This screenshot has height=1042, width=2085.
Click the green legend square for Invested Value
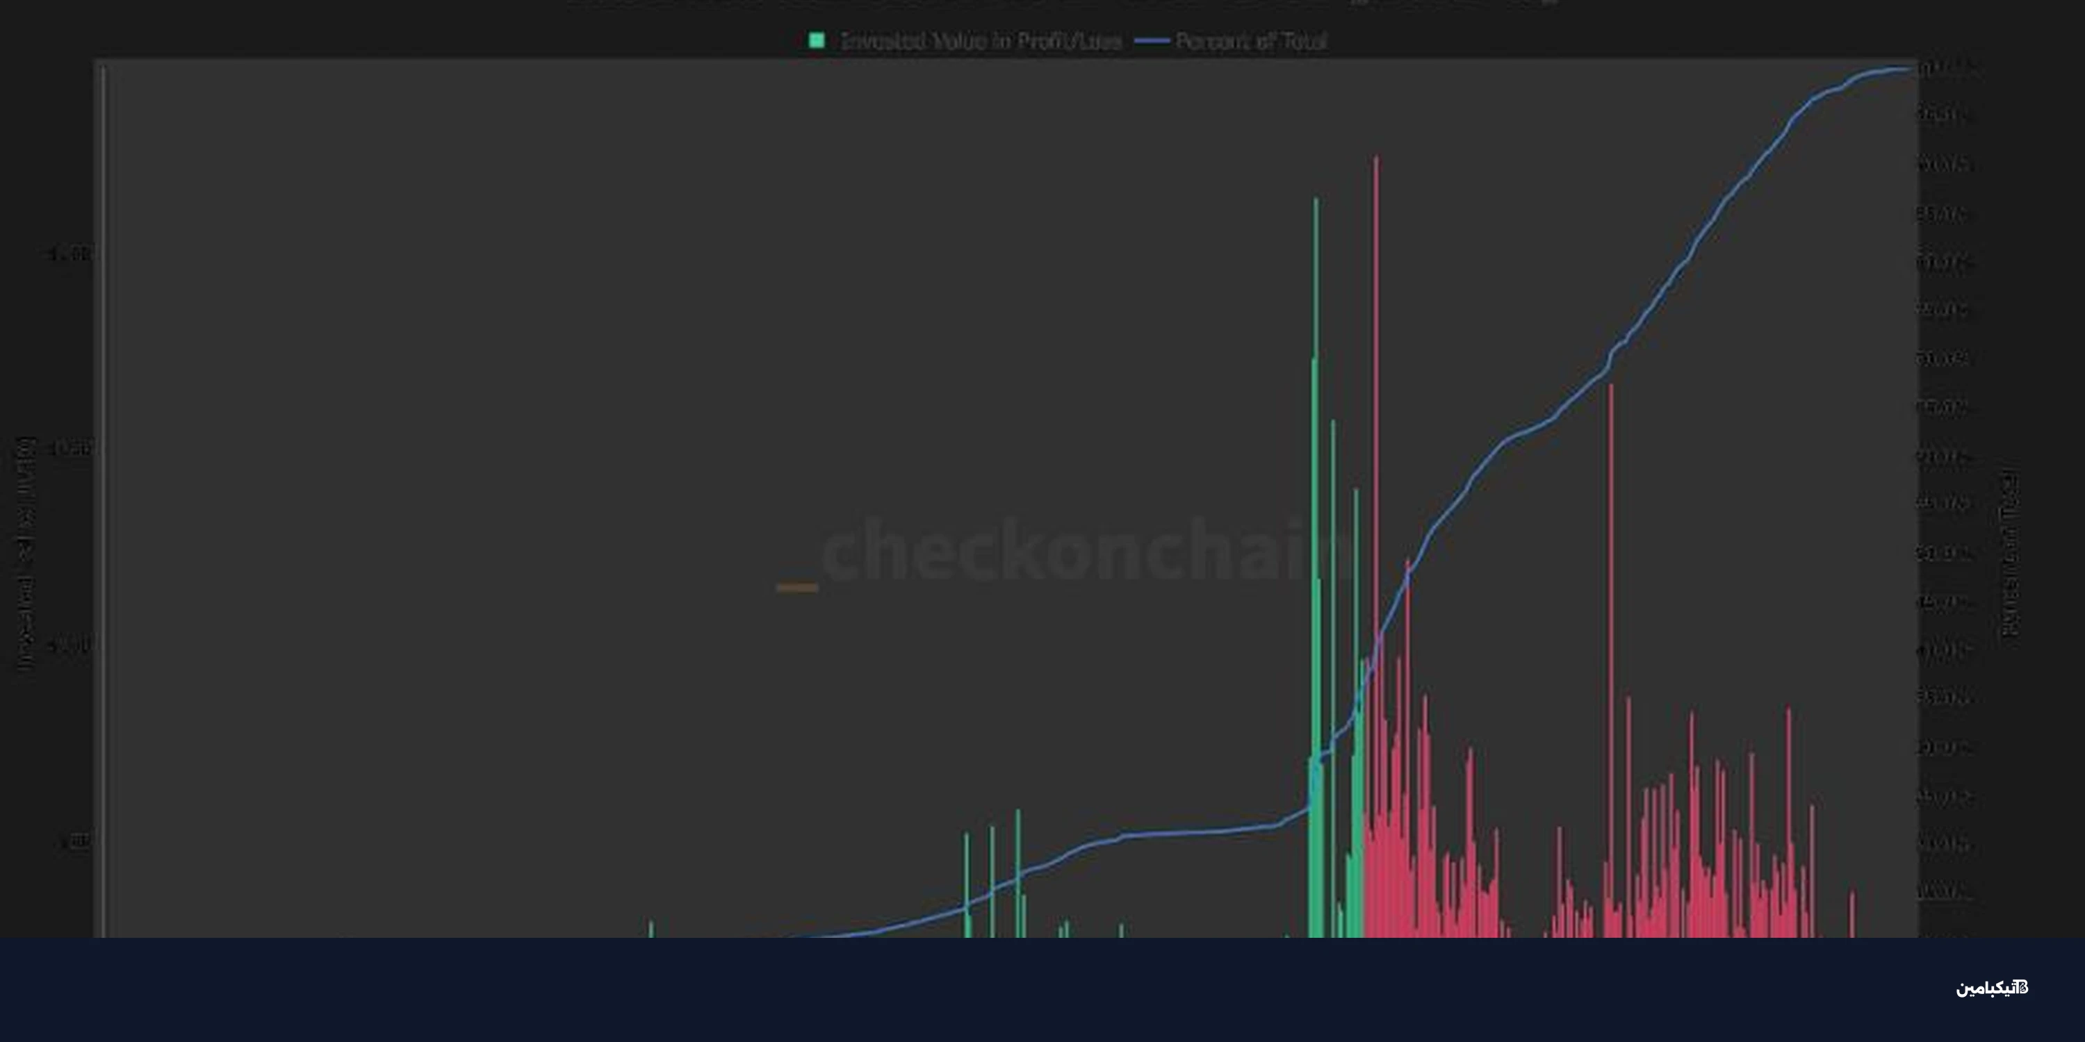[817, 40]
